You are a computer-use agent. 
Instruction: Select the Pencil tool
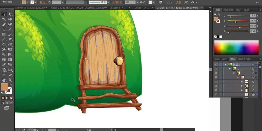coord(4,39)
